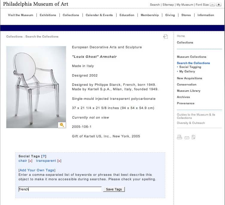Click the Search link in header
The height and width of the screenshot is (205, 225).
pos(155,4)
